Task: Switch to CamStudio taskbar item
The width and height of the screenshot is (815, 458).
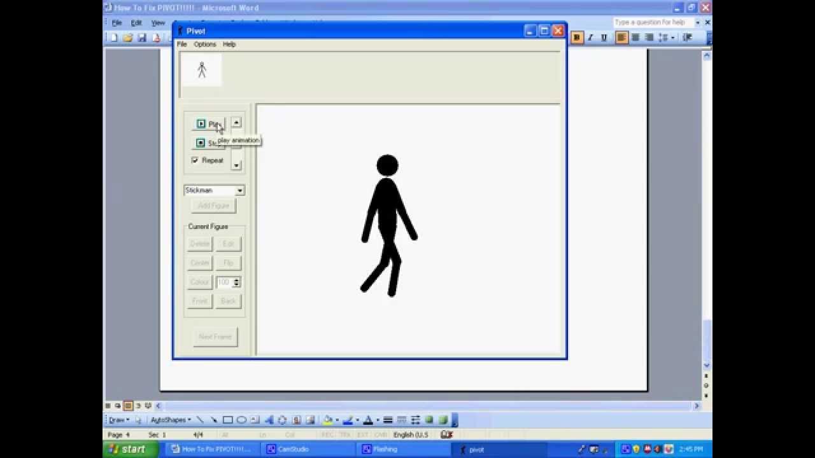Action: (x=309, y=449)
